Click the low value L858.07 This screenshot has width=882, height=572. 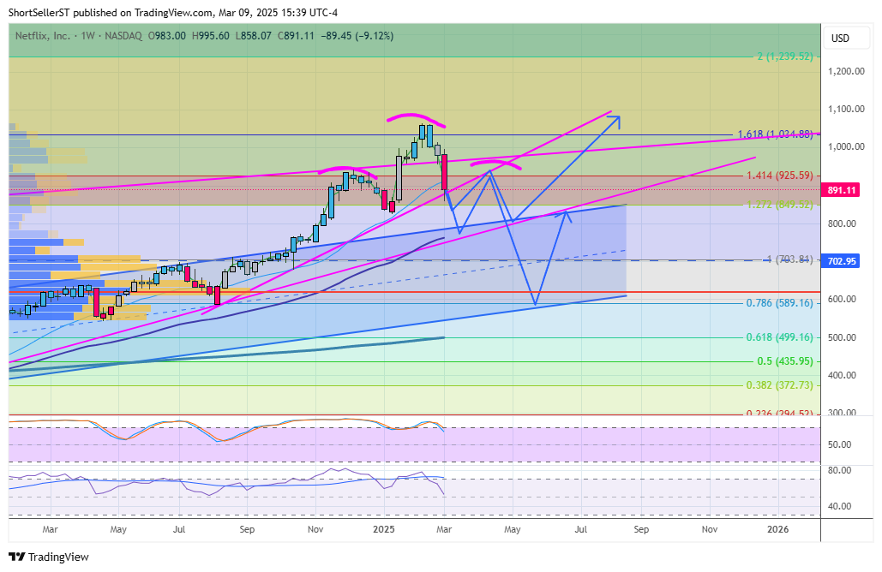coord(253,36)
